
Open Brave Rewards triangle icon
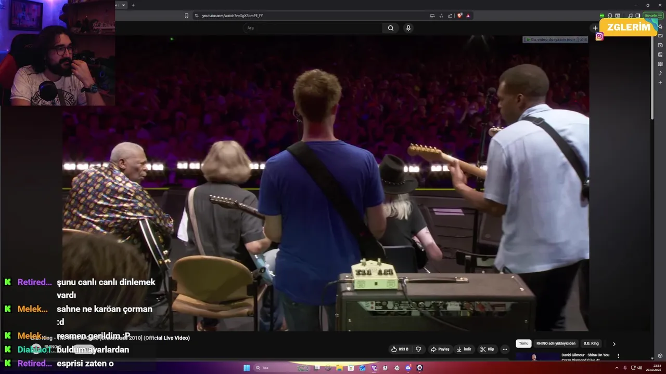pos(468,16)
